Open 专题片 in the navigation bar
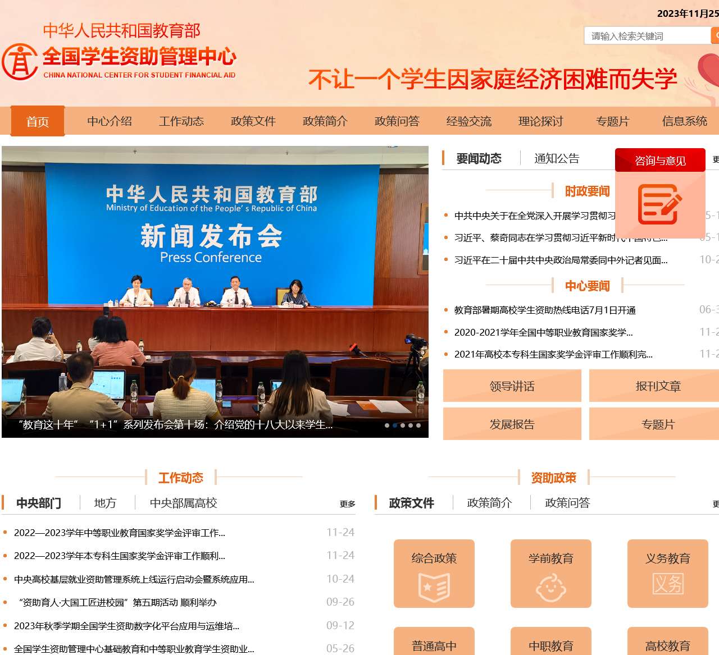 [x=613, y=121]
